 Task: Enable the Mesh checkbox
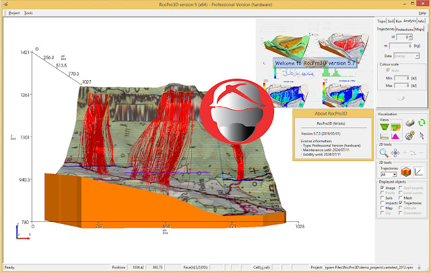tap(401, 198)
